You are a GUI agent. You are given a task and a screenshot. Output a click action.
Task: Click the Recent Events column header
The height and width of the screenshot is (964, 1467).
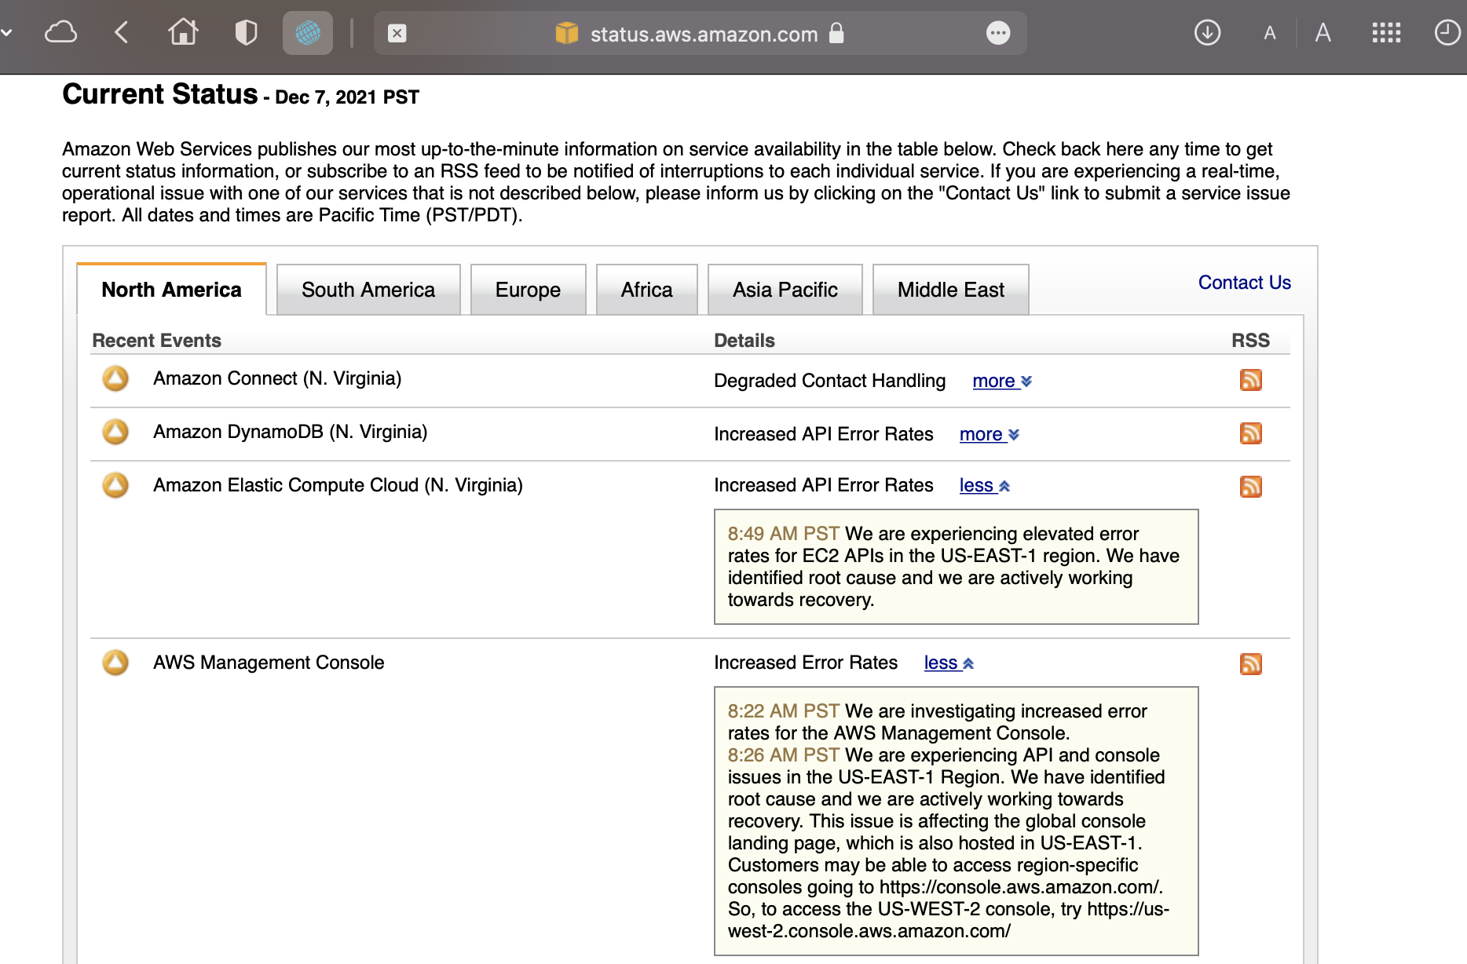click(156, 341)
